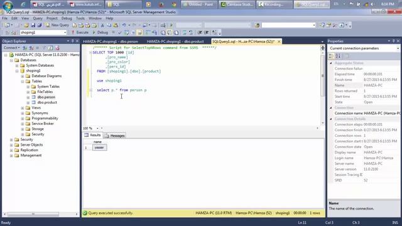Open the Connect dropdown in Object Explorer
402x226 pixels.
(11, 48)
